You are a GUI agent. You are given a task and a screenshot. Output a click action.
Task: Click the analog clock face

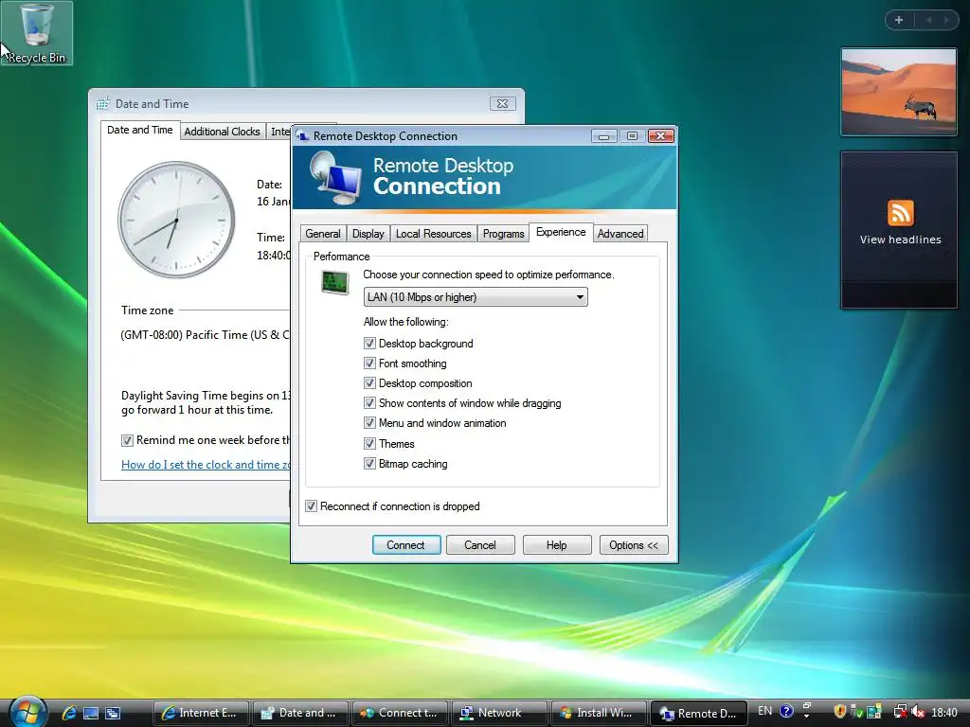coord(176,220)
